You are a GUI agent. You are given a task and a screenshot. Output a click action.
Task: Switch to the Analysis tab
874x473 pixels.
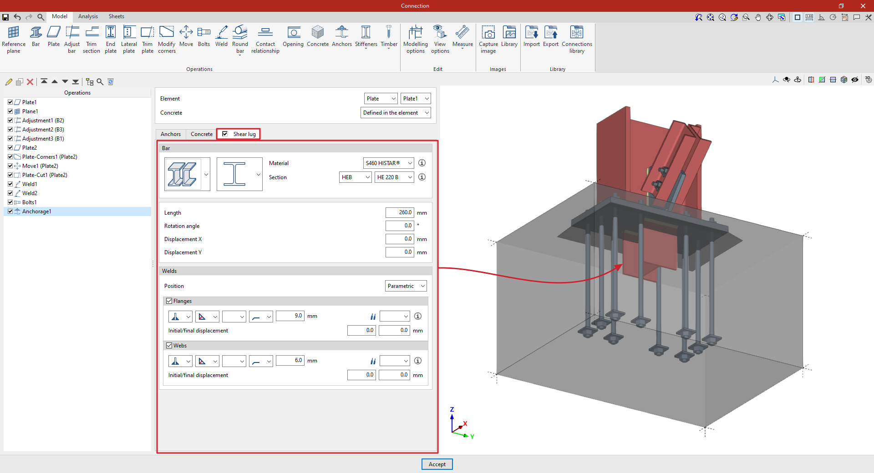point(88,16)
